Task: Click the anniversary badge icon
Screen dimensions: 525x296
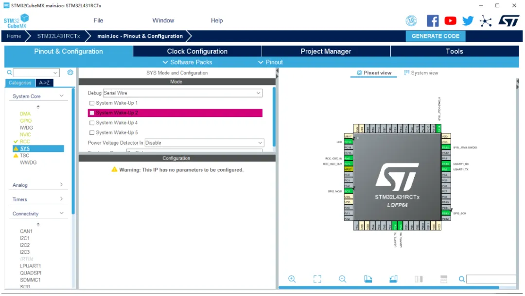Action: [x=411, y=21]
